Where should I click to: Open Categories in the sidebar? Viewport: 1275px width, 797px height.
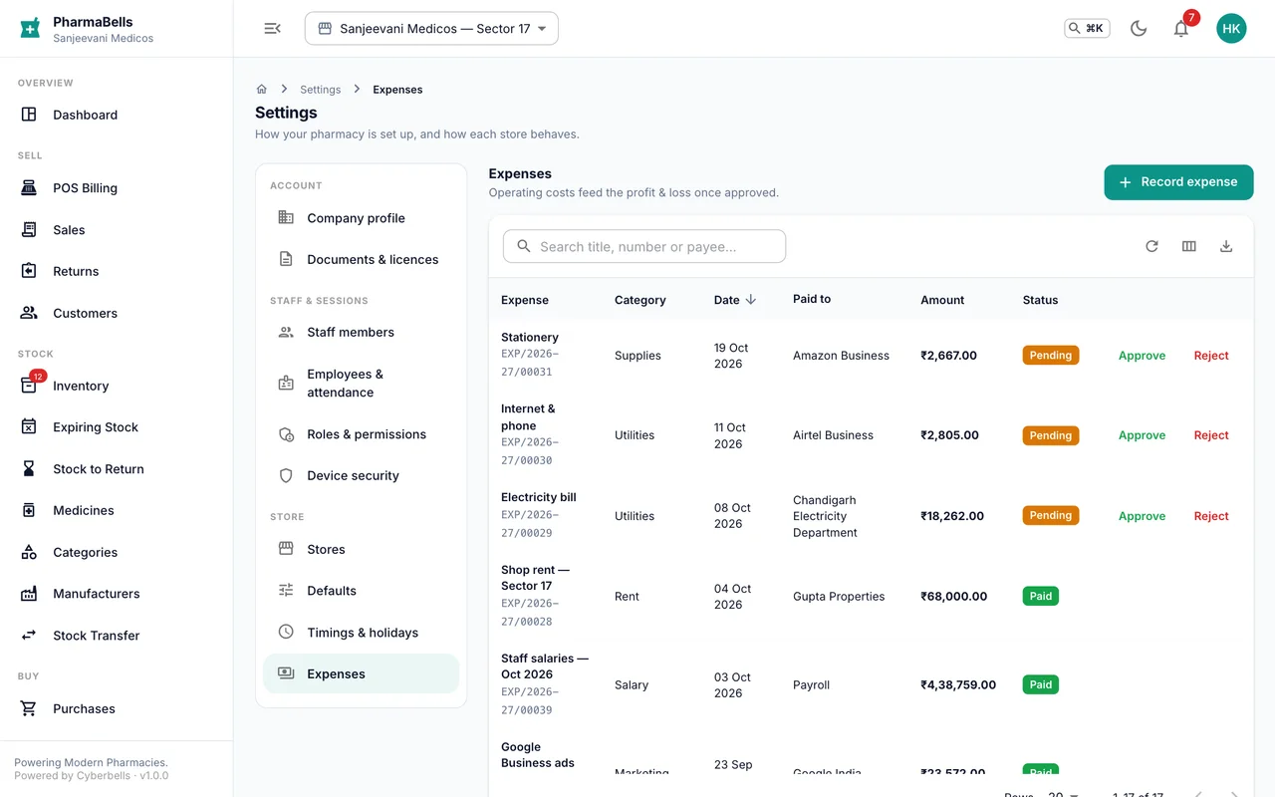tap(117, 552)
